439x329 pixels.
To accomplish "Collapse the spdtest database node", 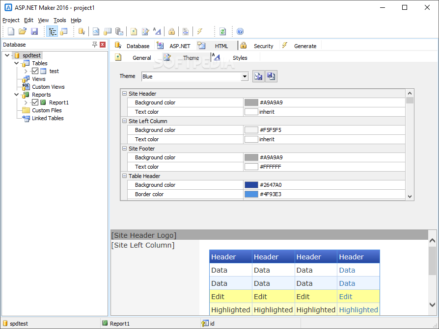I will [x=7, y=55].
